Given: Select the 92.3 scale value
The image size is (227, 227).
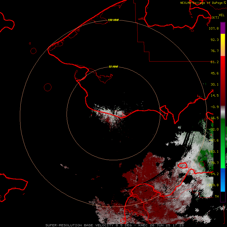Looking at the screenshot, I should [215, 40].
